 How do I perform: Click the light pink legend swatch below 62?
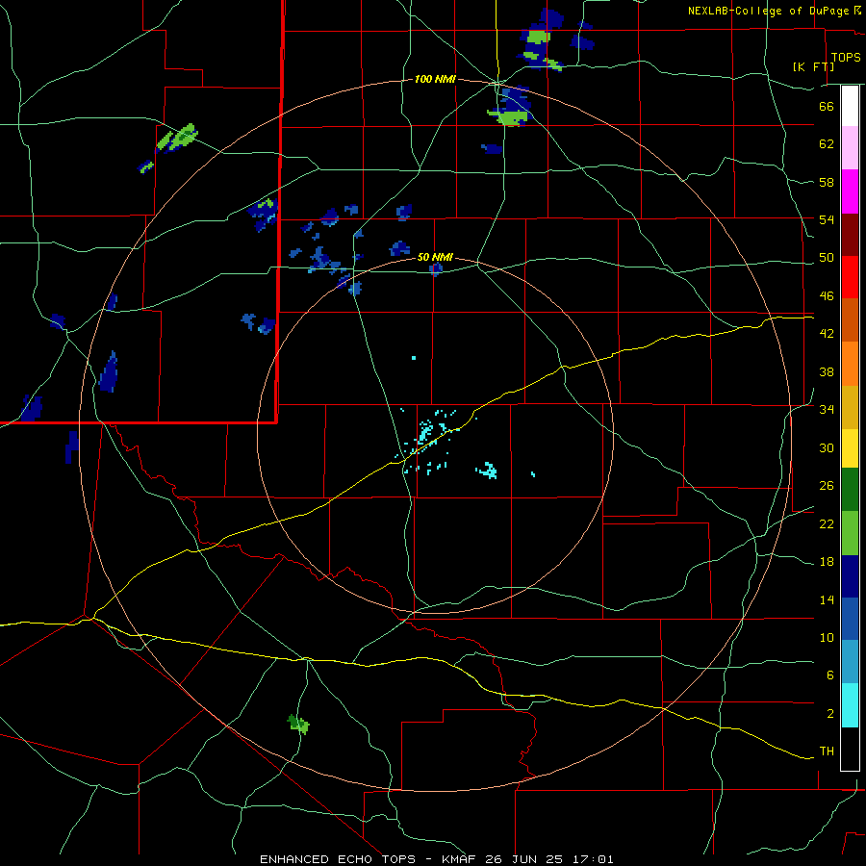pos(850,148)
